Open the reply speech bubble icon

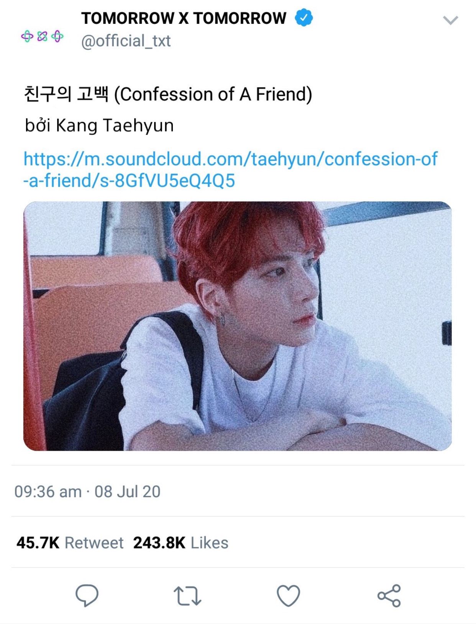pos(87,595)
